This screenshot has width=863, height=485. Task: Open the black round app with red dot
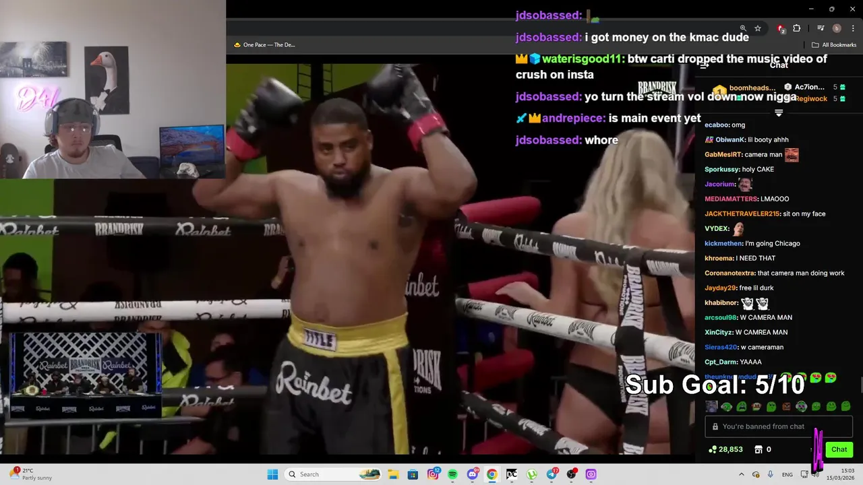click(572, 474)
